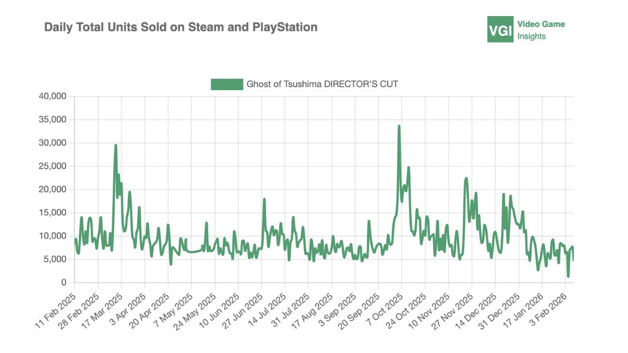Click the chart title Daily Total Units Sold
The width and height of the screenshot is (628, 353).
tap(181, 27)
